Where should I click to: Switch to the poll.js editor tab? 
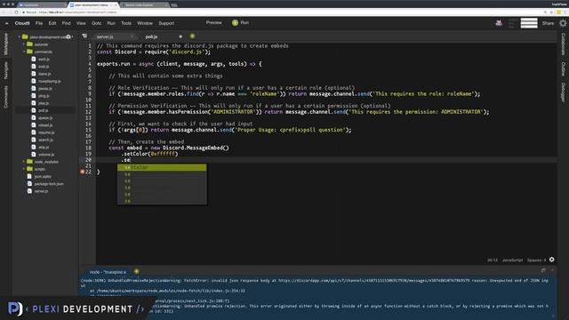(x=151, y=36)
